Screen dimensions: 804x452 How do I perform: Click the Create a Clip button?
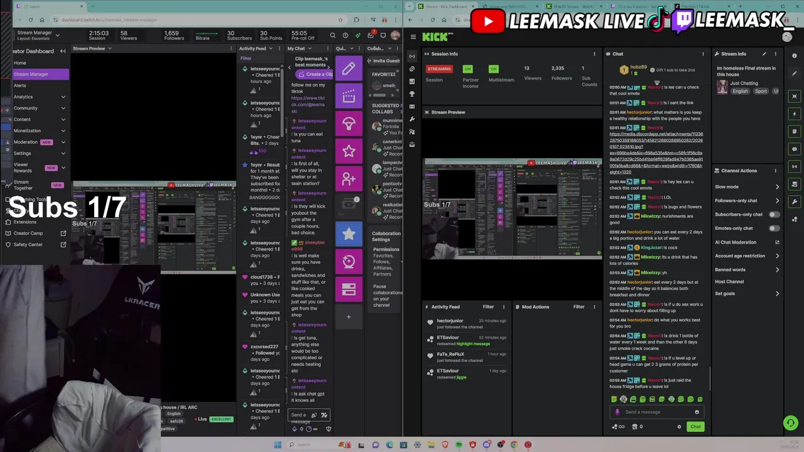click(x=314, y=74)
